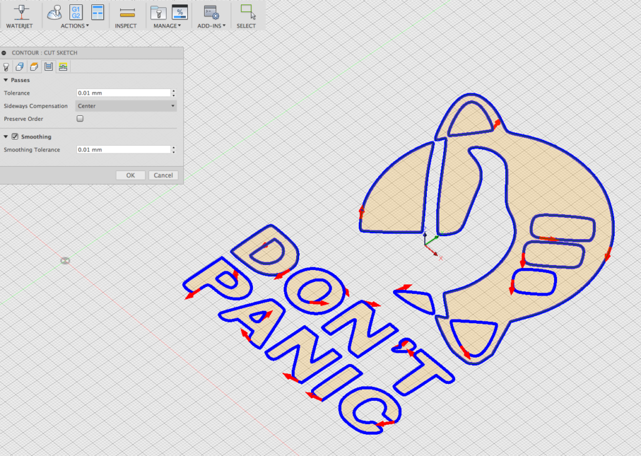Enable the Preserve Order checkbox
The height and width of the screenshot is (456, 641).
pyautogui.click(x=80, y=118)
